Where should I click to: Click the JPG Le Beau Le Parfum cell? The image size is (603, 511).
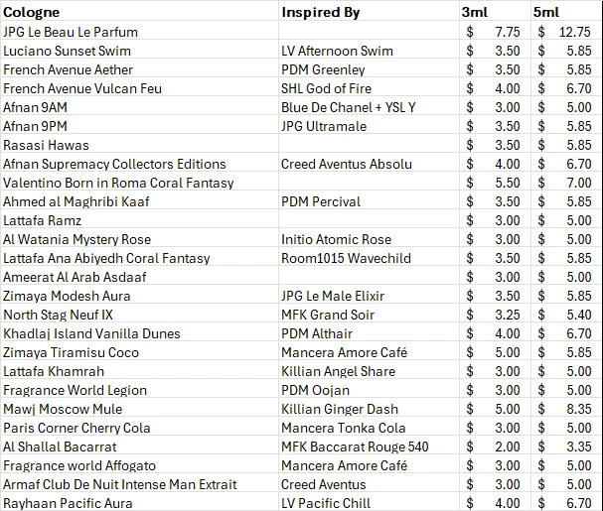(x=140, y=32)
